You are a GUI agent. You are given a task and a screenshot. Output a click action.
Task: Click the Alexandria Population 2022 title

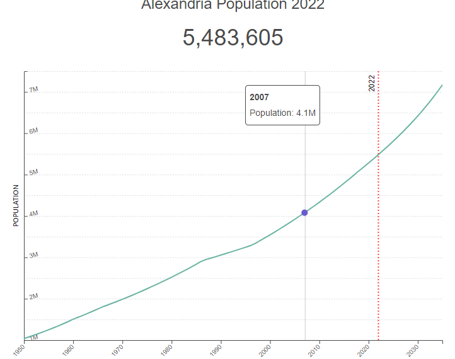(x=233, y=6)
